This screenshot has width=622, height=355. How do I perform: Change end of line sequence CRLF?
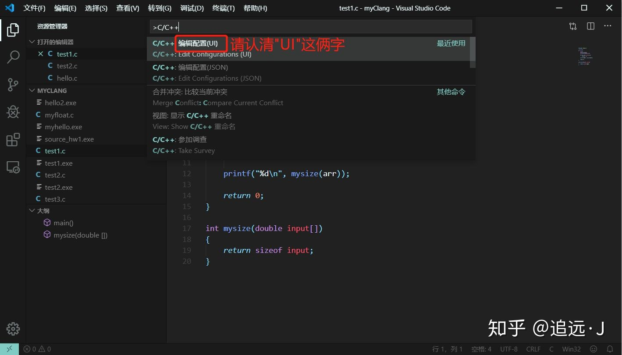pyautogui.click(x=533, y=349)
